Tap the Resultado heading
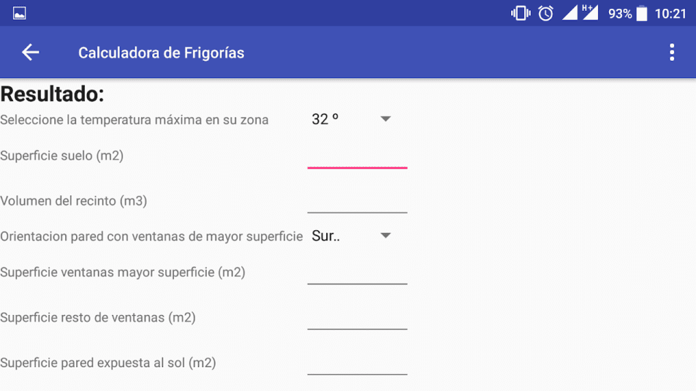This screenshot has height=391, width=696. coord(53,94)
